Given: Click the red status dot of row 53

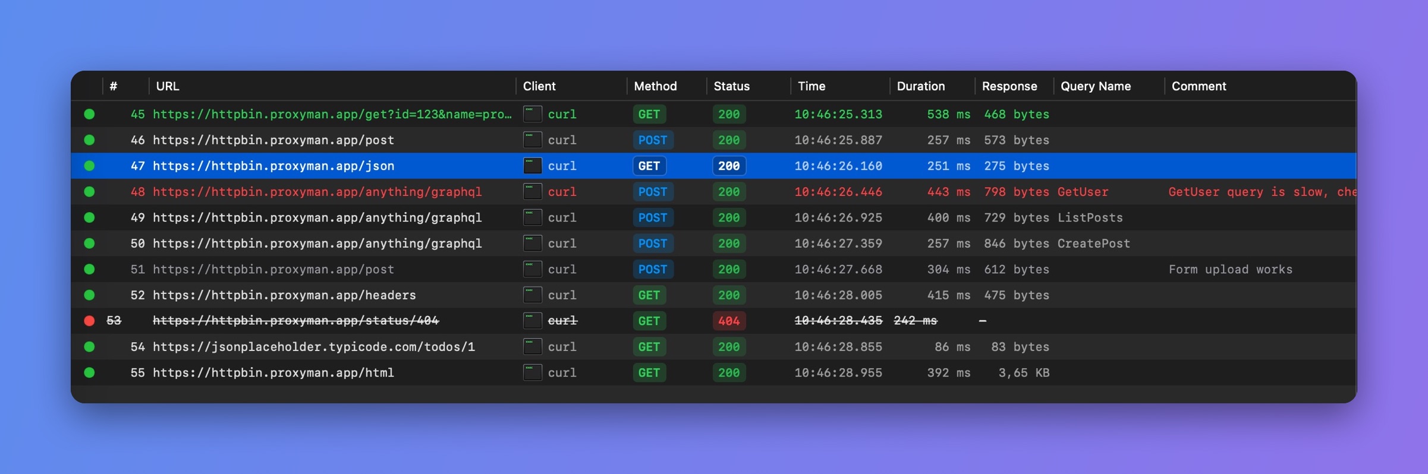Looking at the screenshot, I should coord(89,321).
